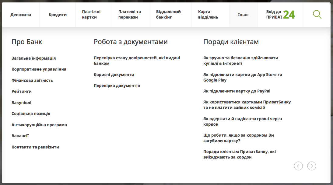Click Перевірка документів link
The height and width of the screenshot is (185, 333).
tap(117, 86)
